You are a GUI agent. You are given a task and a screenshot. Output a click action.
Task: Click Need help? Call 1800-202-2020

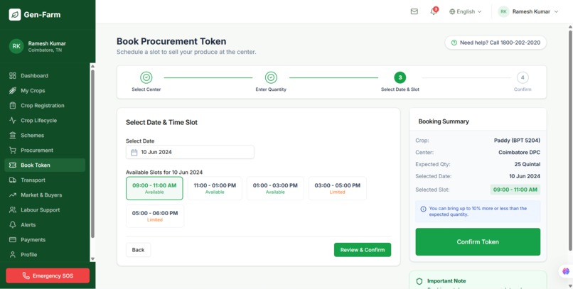coord(496,43)
